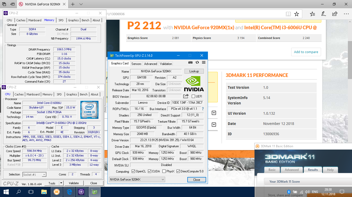The height and width of the screenshot is (197, 352).
Task: Click Validate button in CPU-Z
Action: click(x=74, y=183)
